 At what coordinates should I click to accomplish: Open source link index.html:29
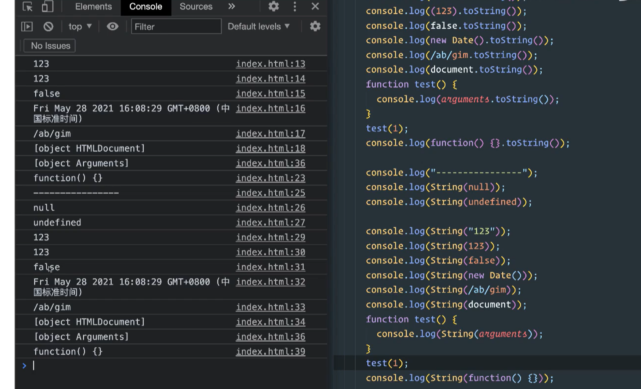pyautogui.click(x=270, y=237)
